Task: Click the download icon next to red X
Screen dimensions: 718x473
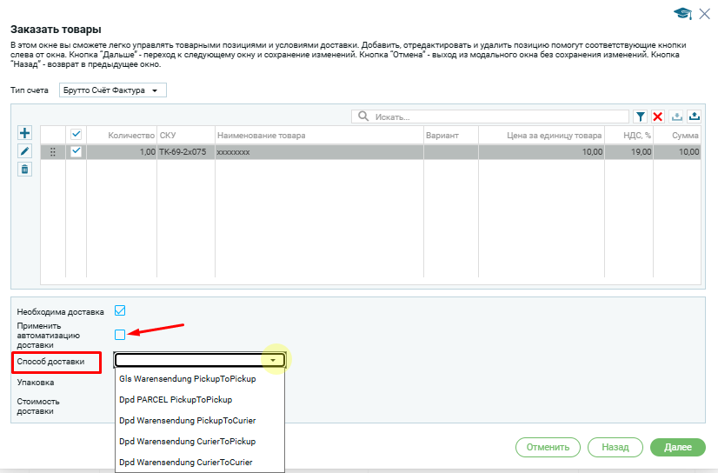Action: click(676, 117)
